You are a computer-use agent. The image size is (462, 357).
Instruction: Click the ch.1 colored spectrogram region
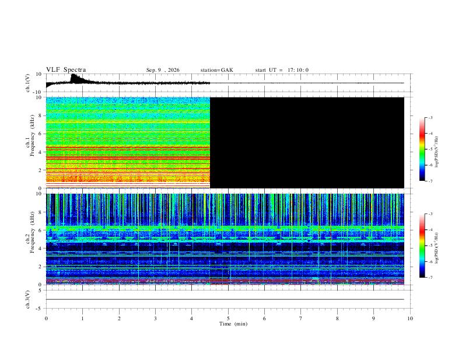tap(128, 142)
